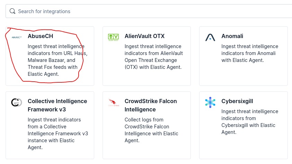The height and width of the screenshot is (164, 292).
Task: Open the Anomali integration title
Action: click(232, 36)
